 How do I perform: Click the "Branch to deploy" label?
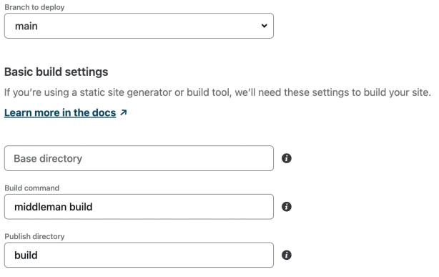pos(34,7)
